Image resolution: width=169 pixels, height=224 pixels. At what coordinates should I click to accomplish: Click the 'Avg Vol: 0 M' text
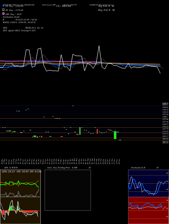(106, 6)
